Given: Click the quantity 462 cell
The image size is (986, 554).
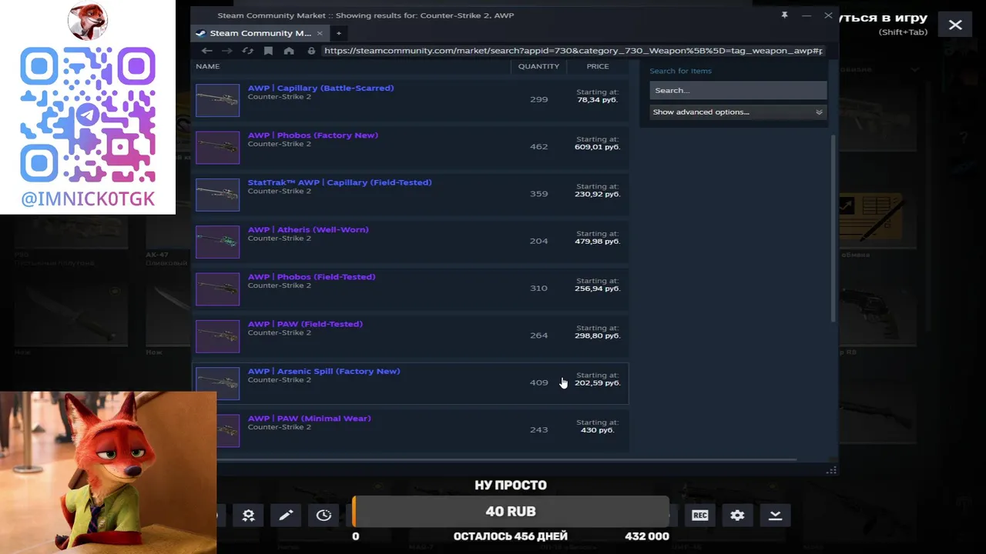Looking at the screenshot, I should coord(538,146).
